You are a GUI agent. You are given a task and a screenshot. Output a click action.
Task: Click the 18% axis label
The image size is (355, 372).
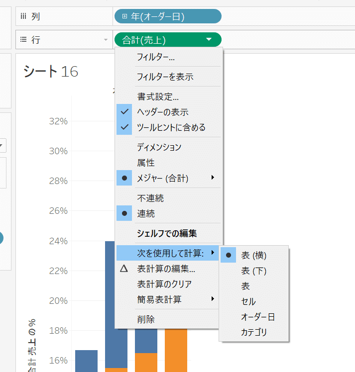pyautogui.click(x=58, y=331)
